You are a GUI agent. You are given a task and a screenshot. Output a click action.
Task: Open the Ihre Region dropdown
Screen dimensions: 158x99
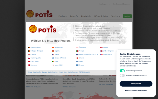click(x=105, y=4)
